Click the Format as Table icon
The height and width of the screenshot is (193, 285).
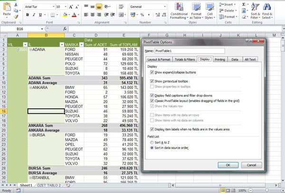196,10
